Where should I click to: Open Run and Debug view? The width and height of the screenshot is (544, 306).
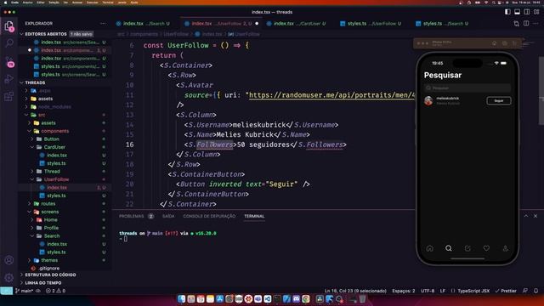pyautogui.click(x=9, y=79)
